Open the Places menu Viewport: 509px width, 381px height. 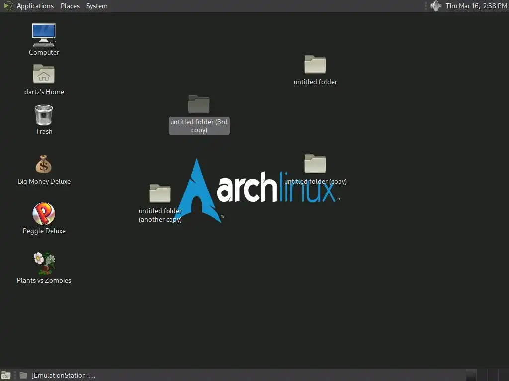[x=70, y=6]
